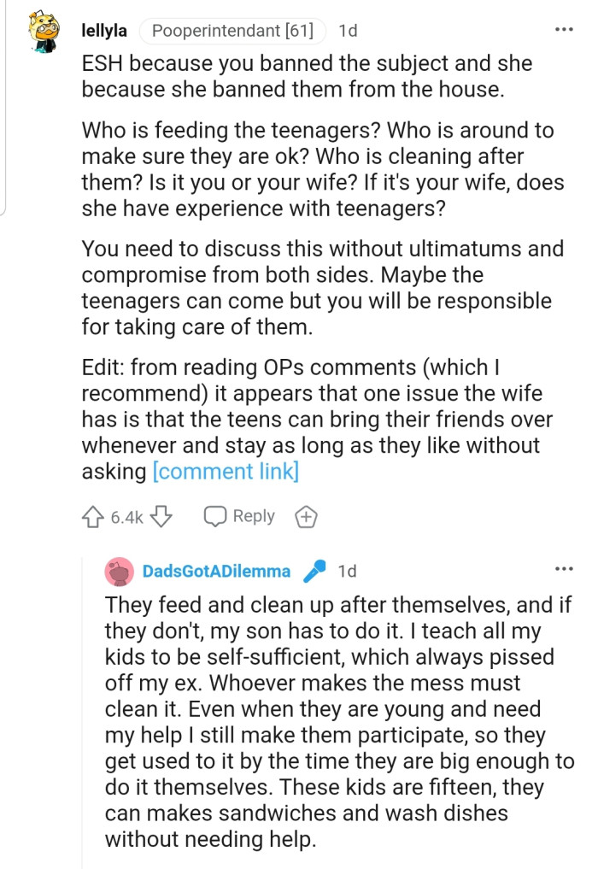The image size is (598, 869).
Task: Visit lellyla's user profile name
Action: [104, 31]
